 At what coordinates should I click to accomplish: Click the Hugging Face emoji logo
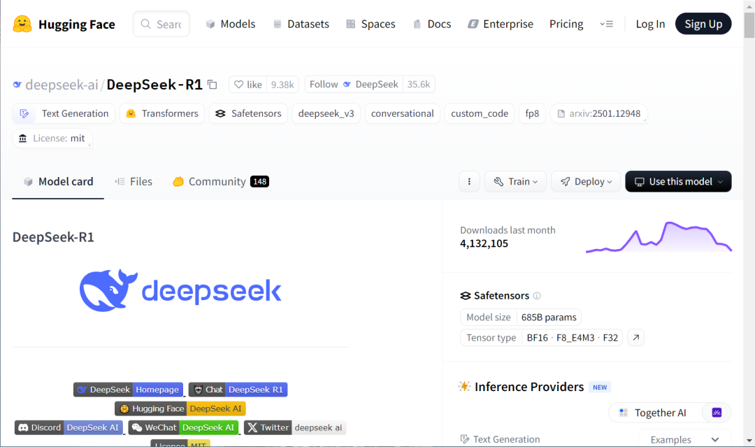[22, 24]
